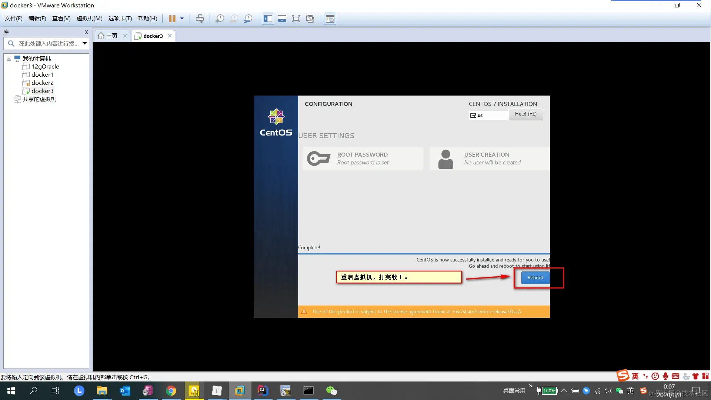Image resolution: width=711 pixels, height=400 pixels.
Task: Toggle the library sidebar view button
Action: click(268, 19)
